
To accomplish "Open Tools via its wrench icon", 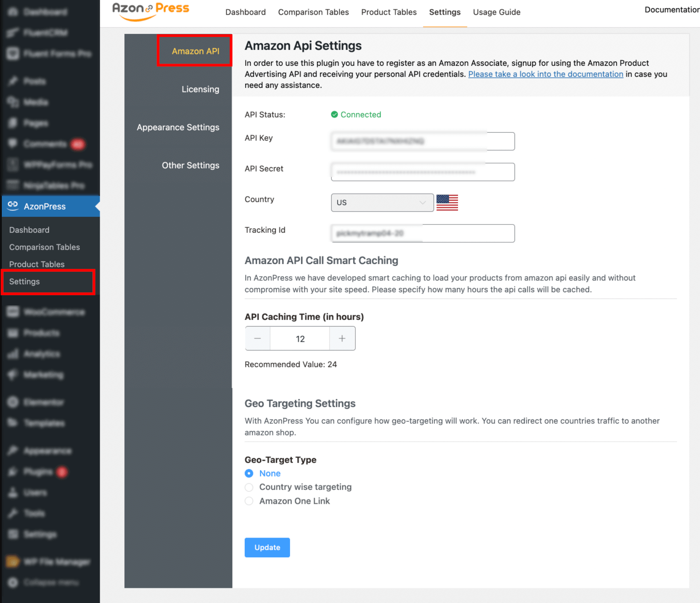I will (x=13, y=513).
